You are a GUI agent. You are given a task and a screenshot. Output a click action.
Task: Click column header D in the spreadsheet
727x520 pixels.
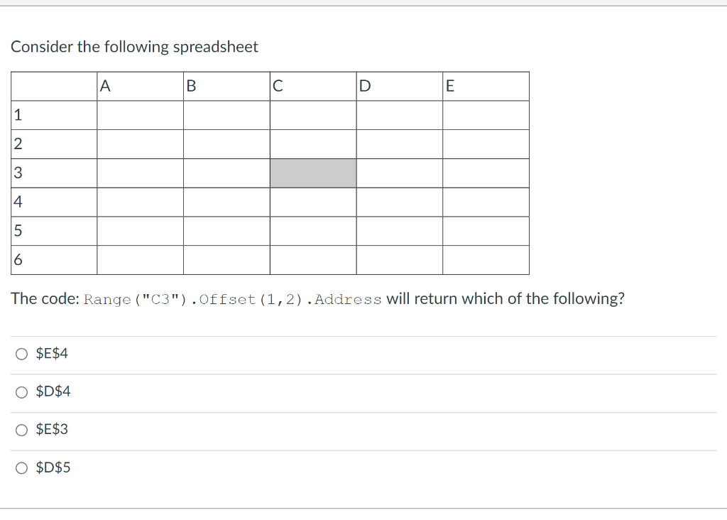[x=399, y=86]
